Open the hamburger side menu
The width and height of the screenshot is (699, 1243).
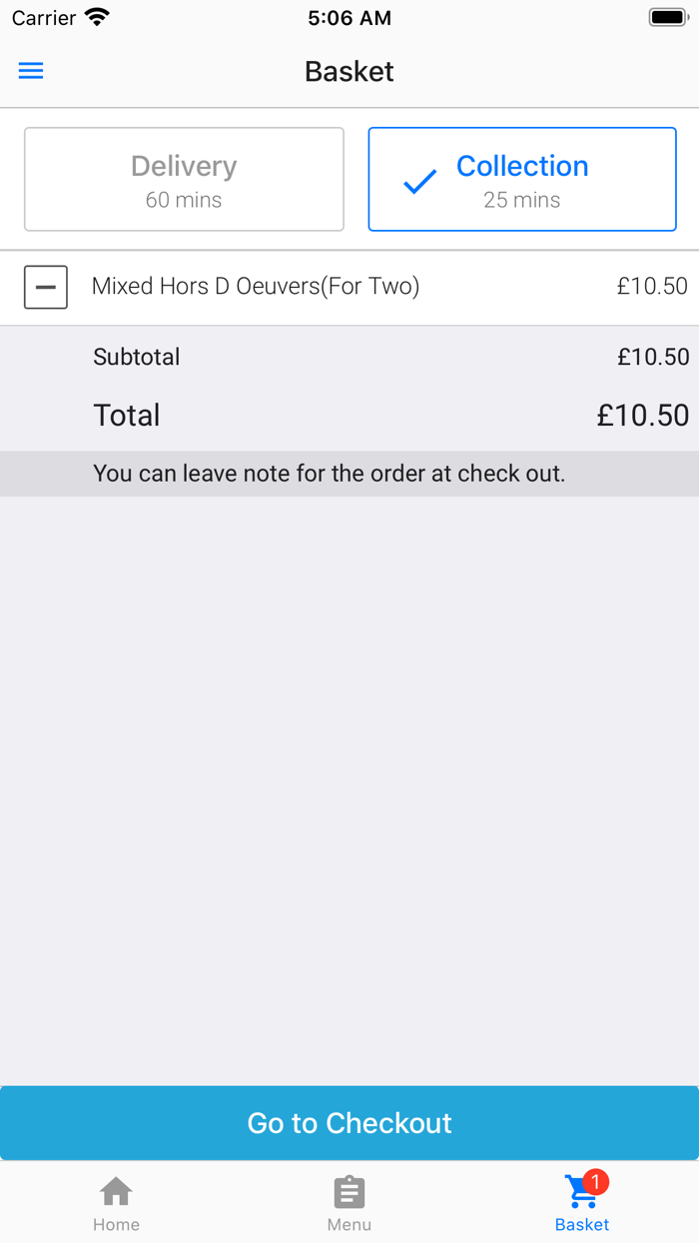[31, 71]
